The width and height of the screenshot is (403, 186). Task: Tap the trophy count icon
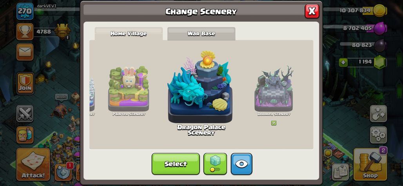(25, 32)
